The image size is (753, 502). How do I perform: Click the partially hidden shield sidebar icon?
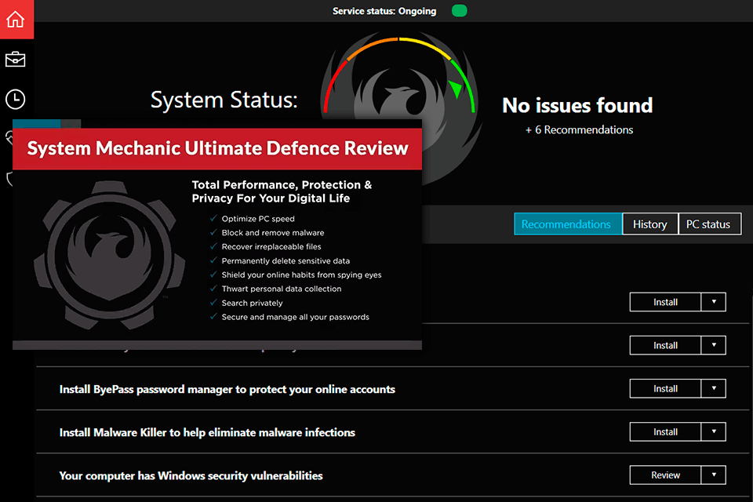point(9,179)
